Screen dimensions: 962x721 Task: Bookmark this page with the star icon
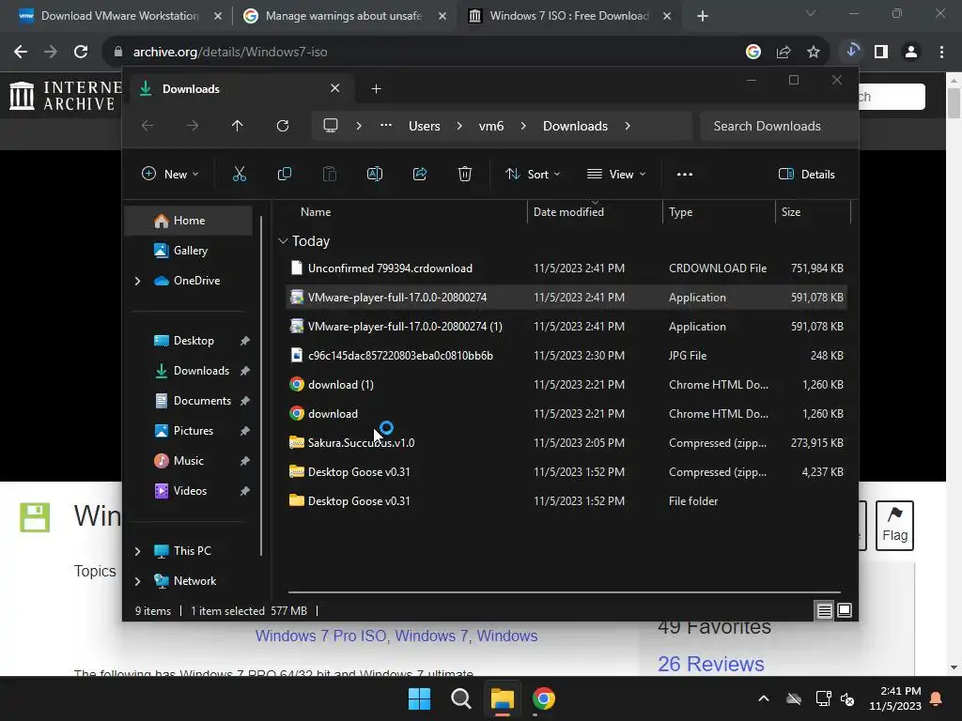pyautogui.click(x=814, y=53)
